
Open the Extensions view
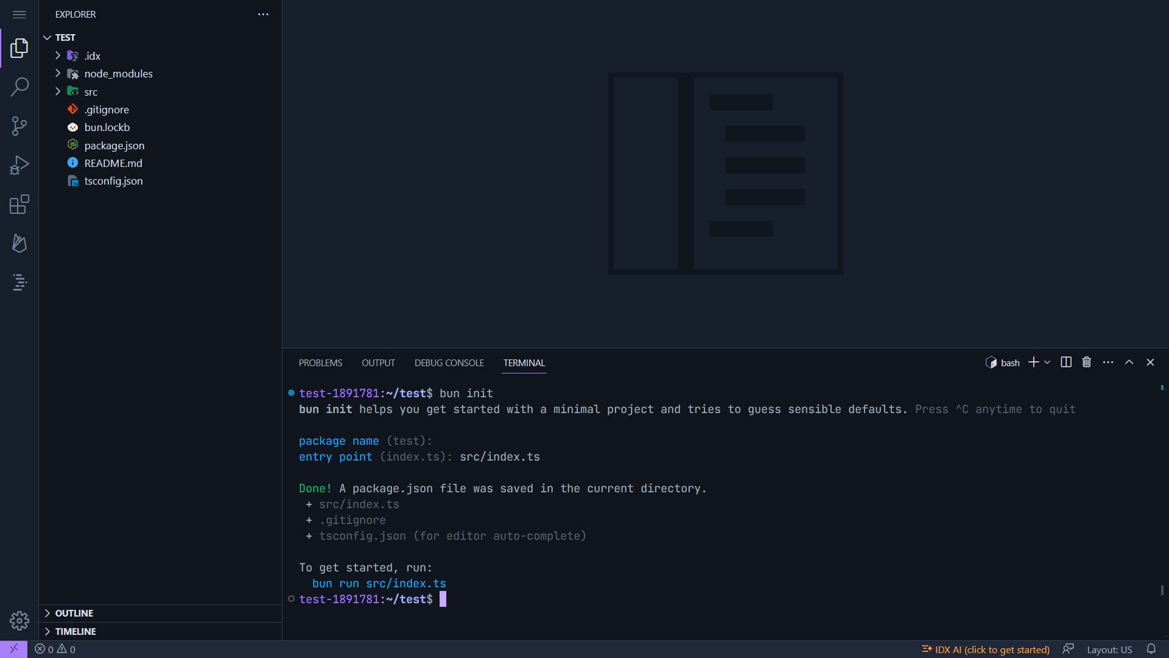19,204
